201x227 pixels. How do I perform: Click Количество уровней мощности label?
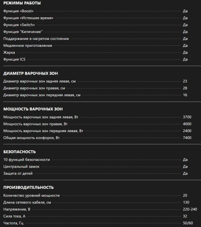pyautogui.click(x=31, y=196)
